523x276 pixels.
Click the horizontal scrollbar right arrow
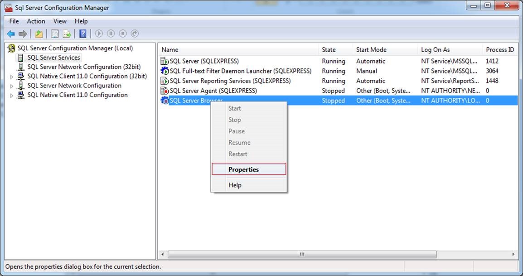click(x=513, y=254)
